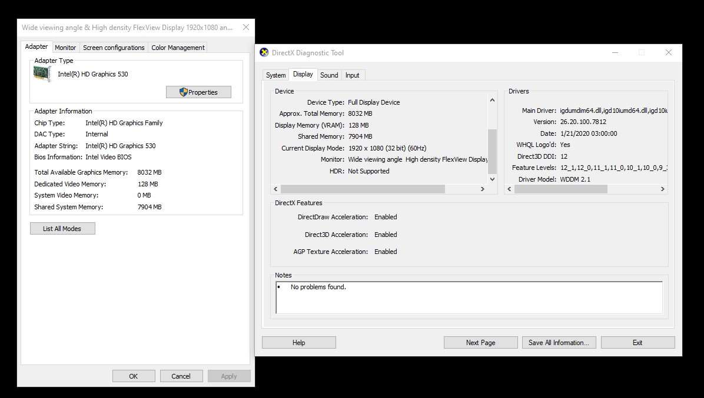Screen dimensions: 704x398
Task: Open the System tab in DirectX tool
Action: click(275, 75)
